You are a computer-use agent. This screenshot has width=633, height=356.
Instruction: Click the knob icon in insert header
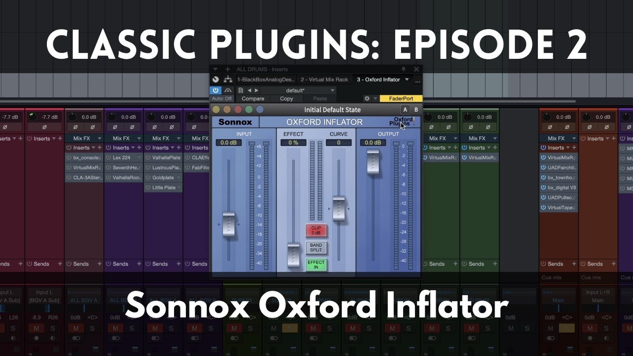pyautogui.click(x=216, y=80)
